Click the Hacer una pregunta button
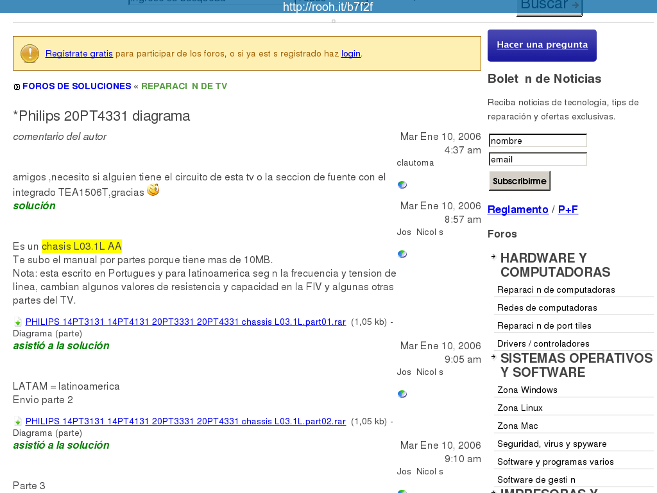 [x=542, y=45]
